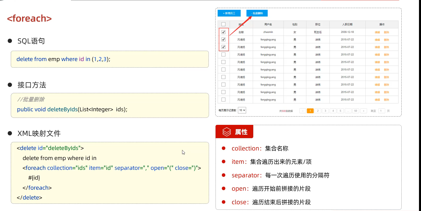This screenshot has width=421, height=211.
Task: Open the records-per-page dropdown showing 10
Action: pyautogui.click(x=242, y=110)
